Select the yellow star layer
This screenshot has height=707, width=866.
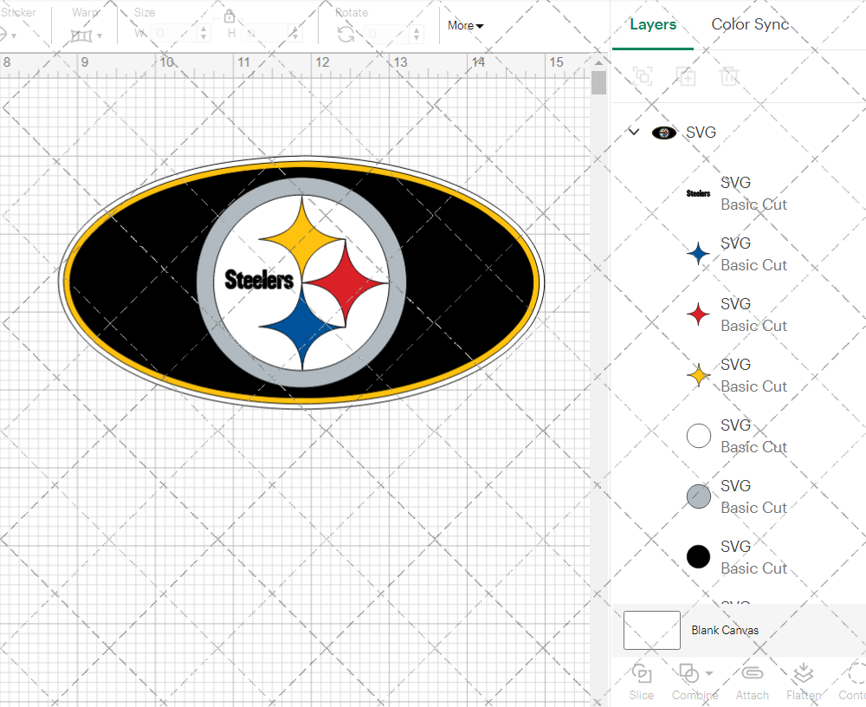[x=739, y=376]
